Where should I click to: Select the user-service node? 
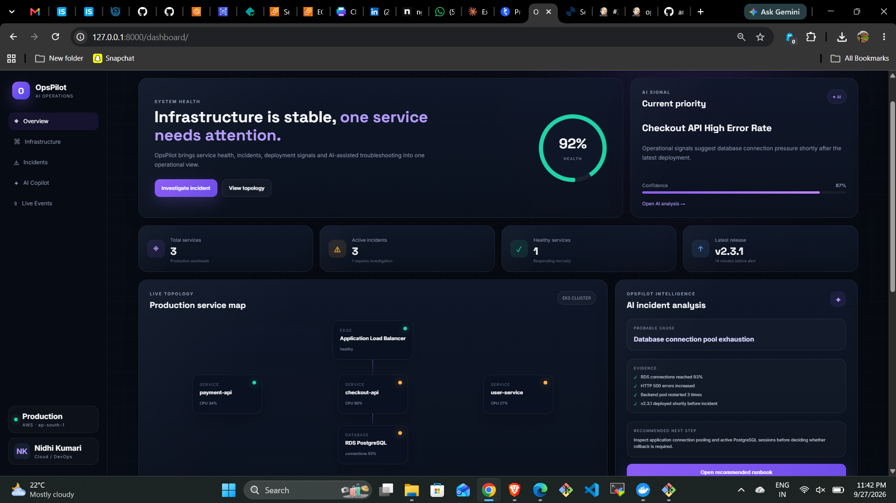[518, 394]
